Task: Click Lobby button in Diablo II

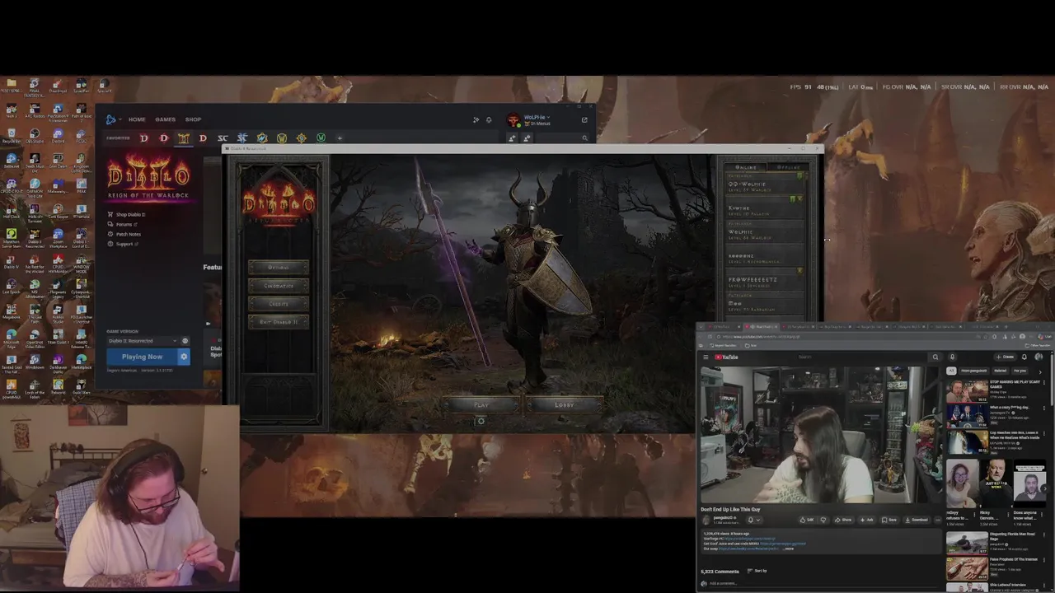Action: (565, 404)
